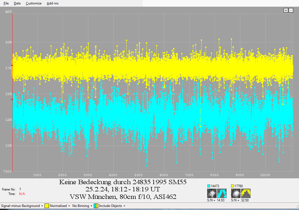
Task: Open the Signal-minus-Background dropdown
Action: (x=22, y=206)
